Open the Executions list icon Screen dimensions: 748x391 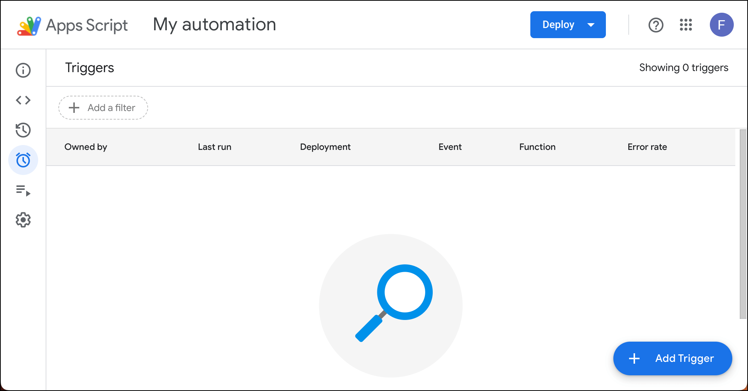click(x=23, y=190)
